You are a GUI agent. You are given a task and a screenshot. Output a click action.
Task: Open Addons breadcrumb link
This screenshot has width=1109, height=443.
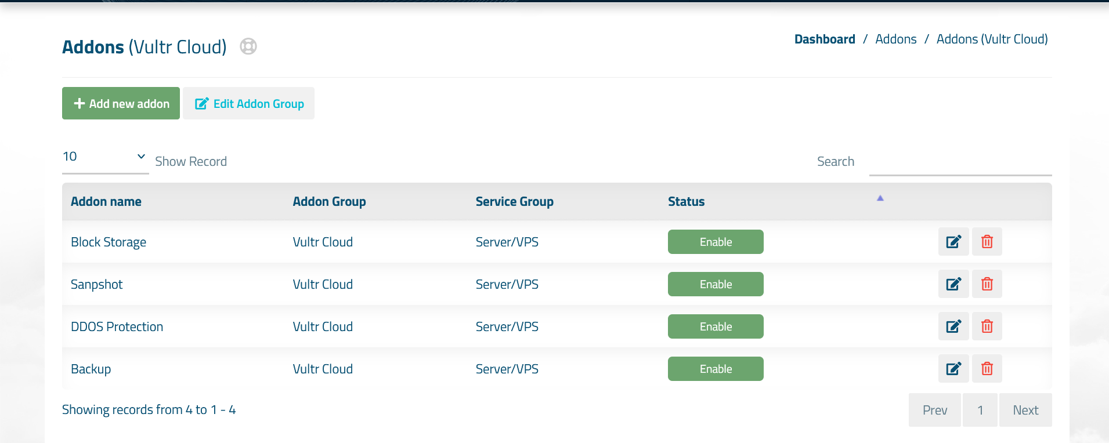coord(896,39)
